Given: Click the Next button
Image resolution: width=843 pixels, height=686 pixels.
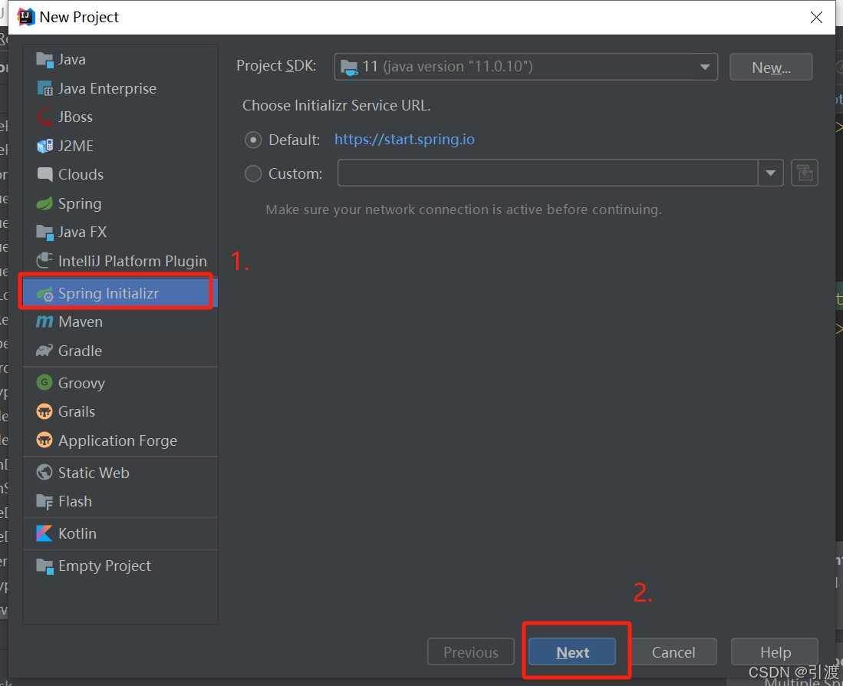Looking at the screenshot, I should tap(572, 651).
